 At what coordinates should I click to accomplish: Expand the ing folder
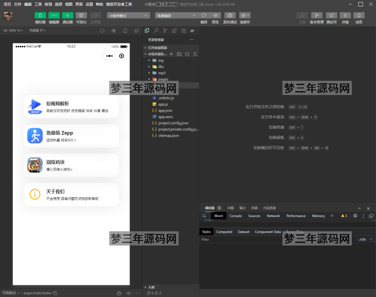(171, 61)
